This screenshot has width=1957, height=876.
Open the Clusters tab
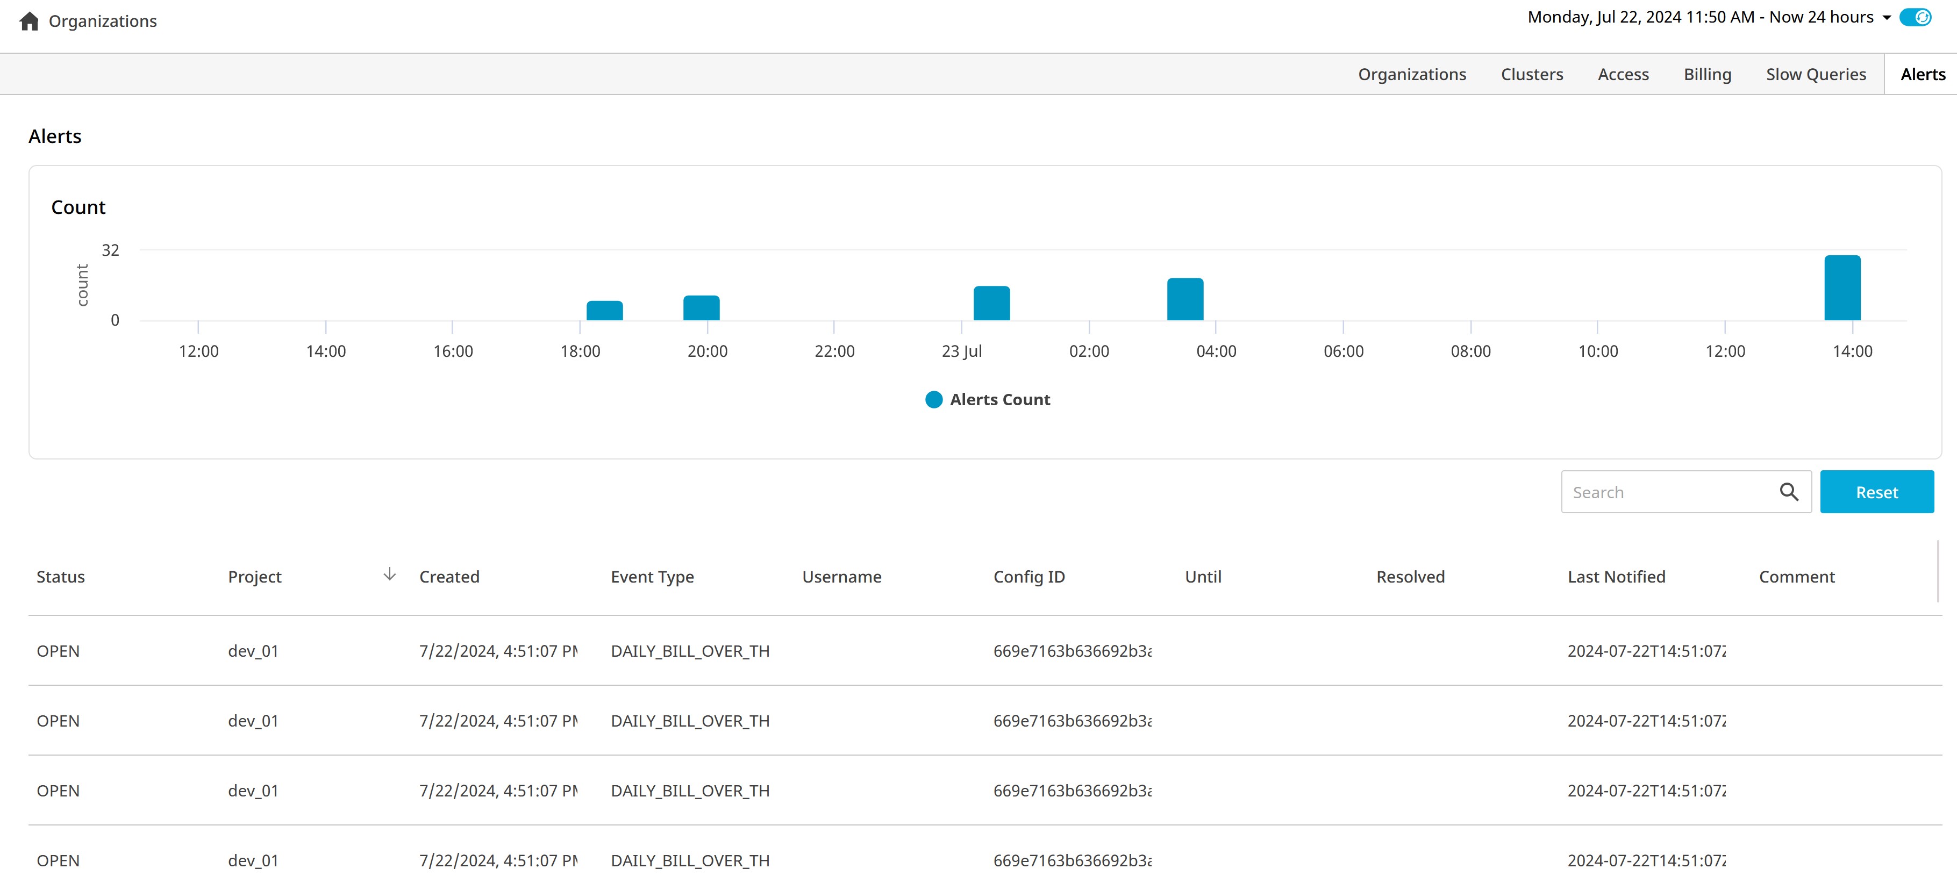[1532, 74]
